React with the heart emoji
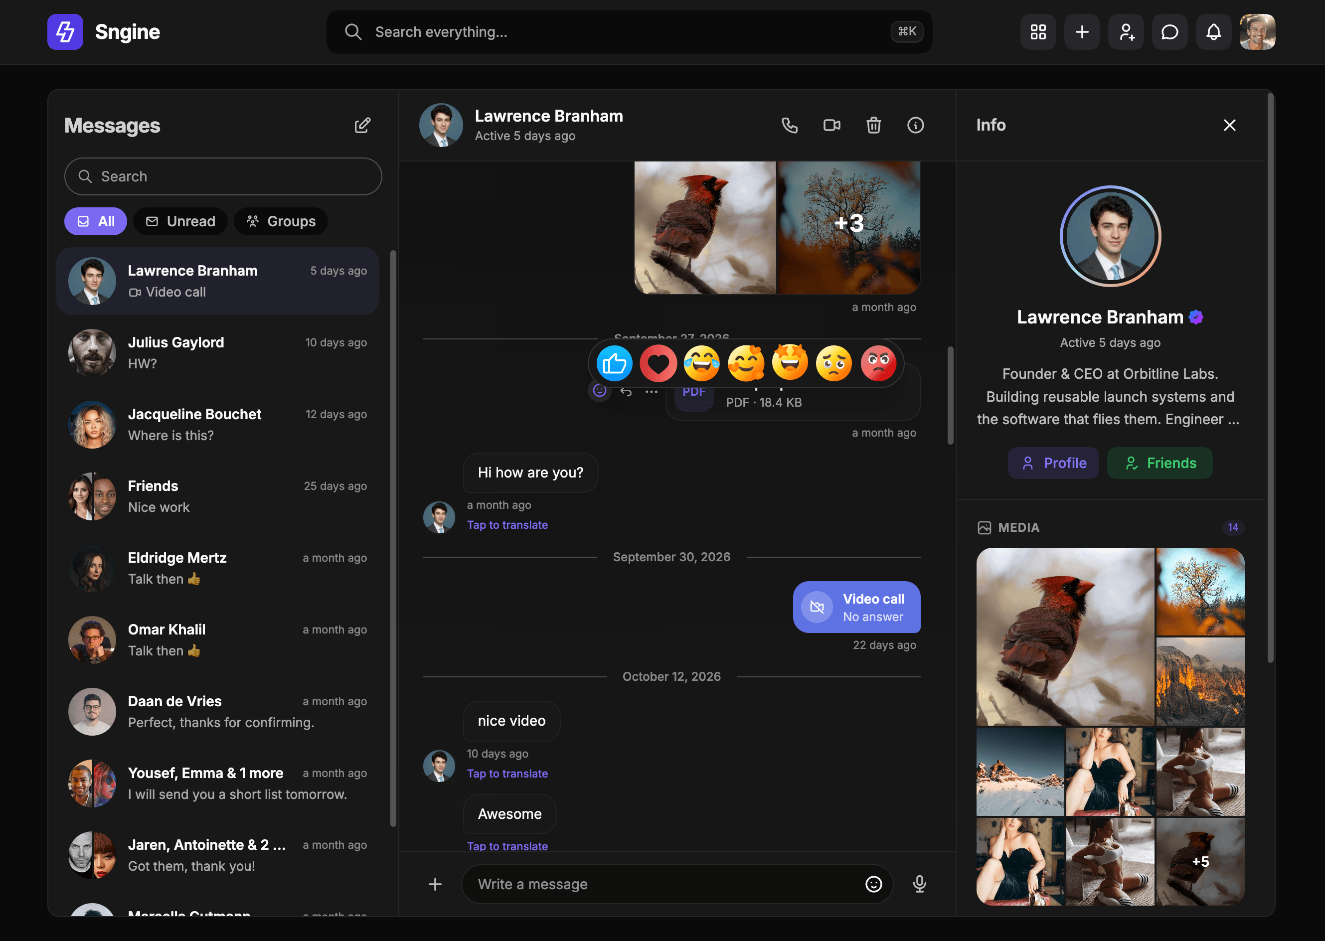This screenshot has height=941, width=1325. (x=658, y=363)
